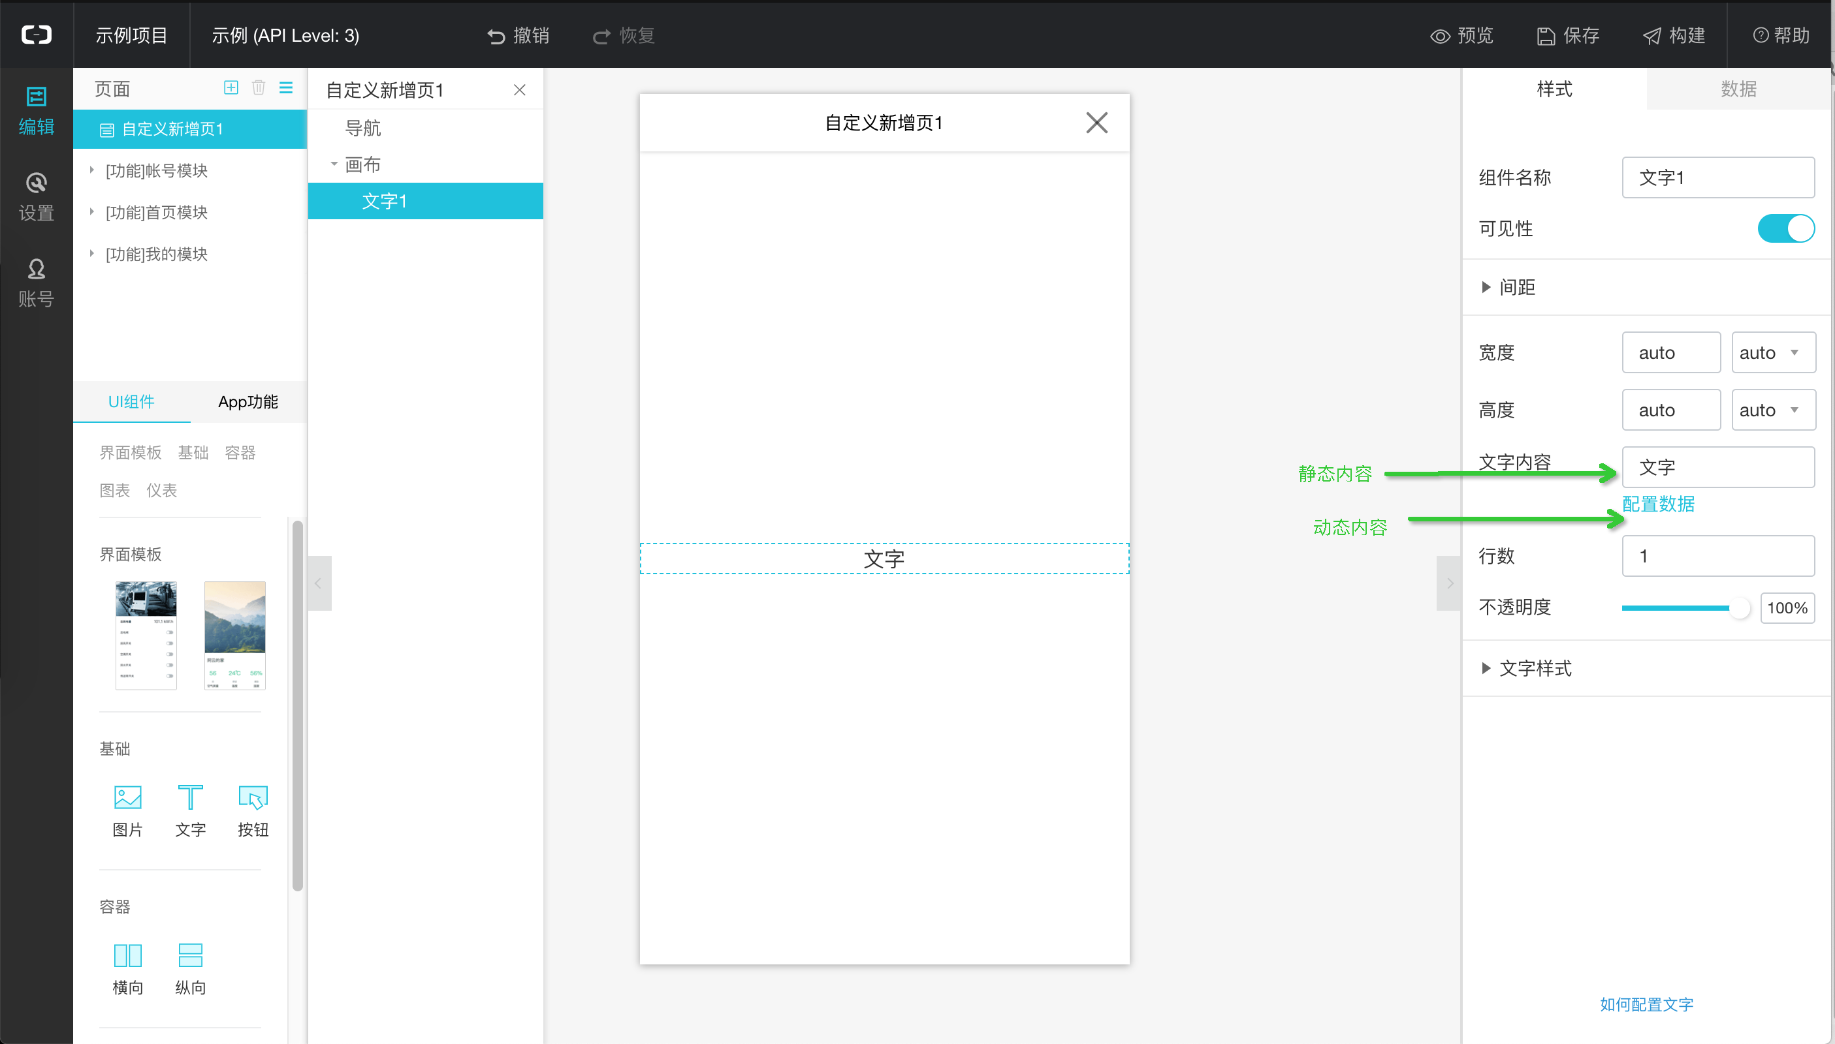
Task: Click the 宽度 width value field
Action: pos(1670,352)
